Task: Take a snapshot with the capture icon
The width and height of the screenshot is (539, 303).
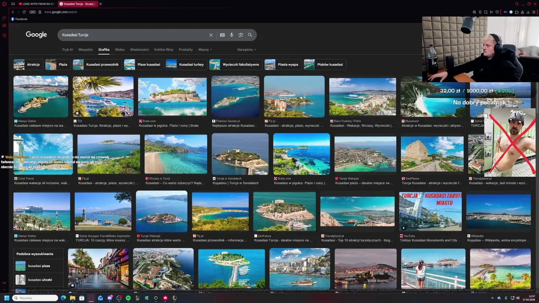Action: click(x=486, y=12)
